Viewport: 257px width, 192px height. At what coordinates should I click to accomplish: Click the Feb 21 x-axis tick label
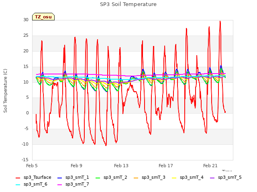coord(210,166)
